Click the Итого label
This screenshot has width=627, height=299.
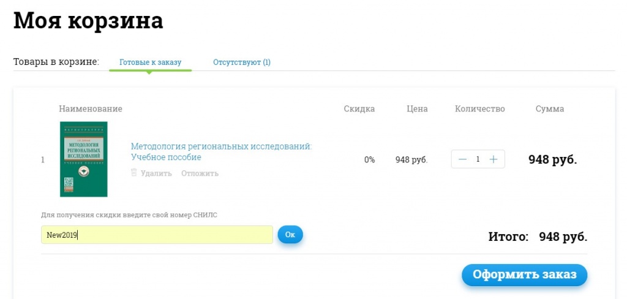509,237
